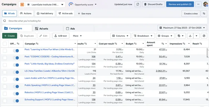Select Active ads view filter
The width and height of the screenshot is (209, 107).
pos(65,14)
